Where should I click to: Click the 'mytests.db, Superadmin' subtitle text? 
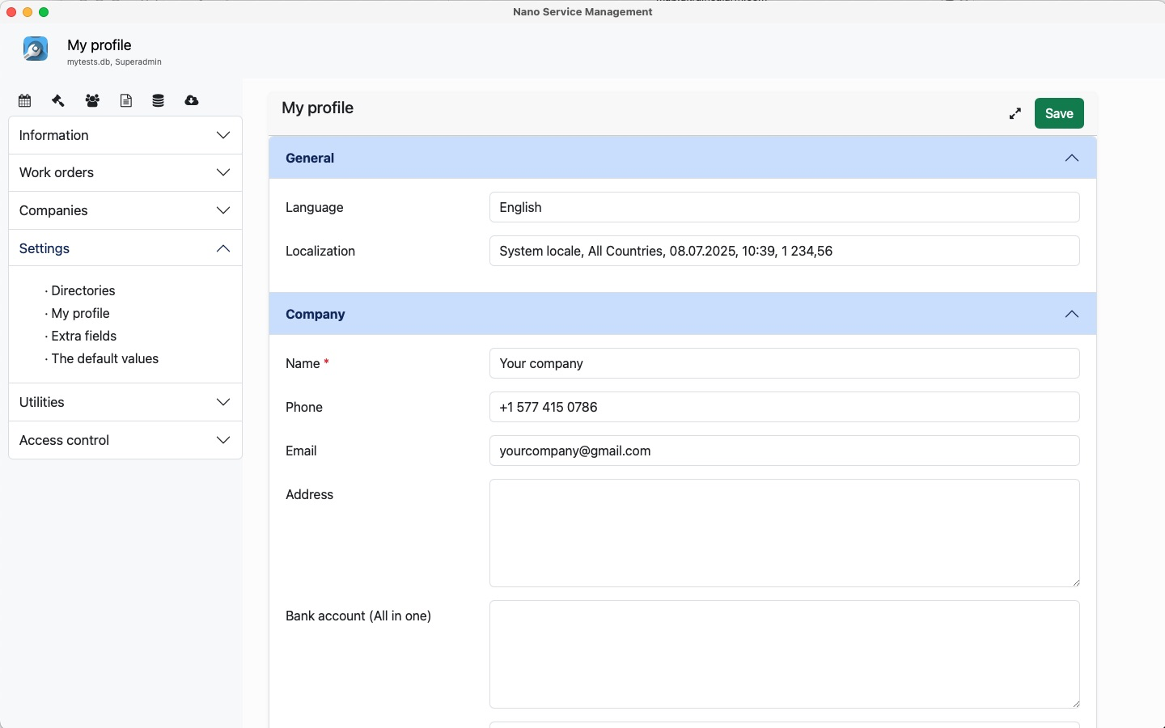pos(114,62)
